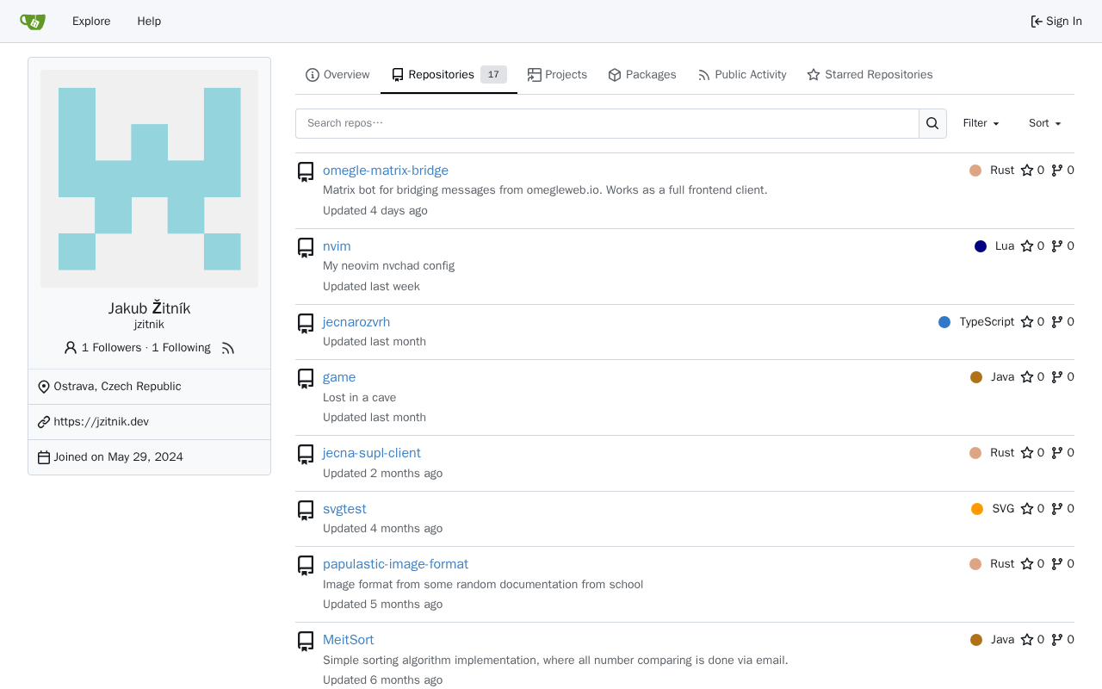Image resolution: width=1102 pixels, height=689 pixels.
Task: Click the star icon on the svgtest row
Action: (1027, 509)
